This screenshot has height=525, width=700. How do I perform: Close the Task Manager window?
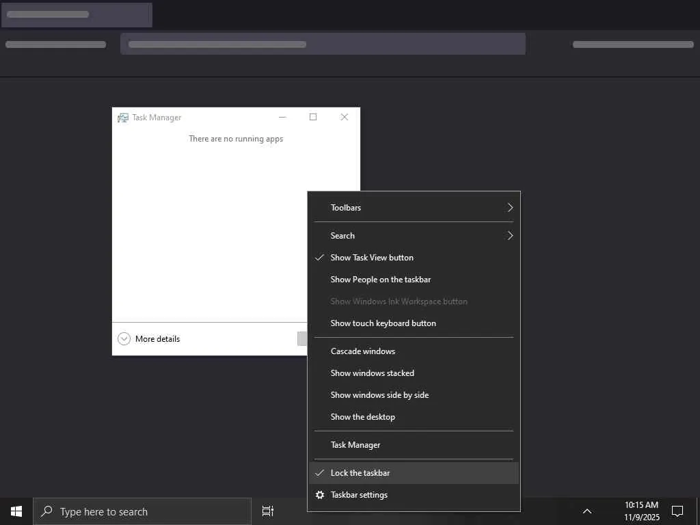pos(345,117)
